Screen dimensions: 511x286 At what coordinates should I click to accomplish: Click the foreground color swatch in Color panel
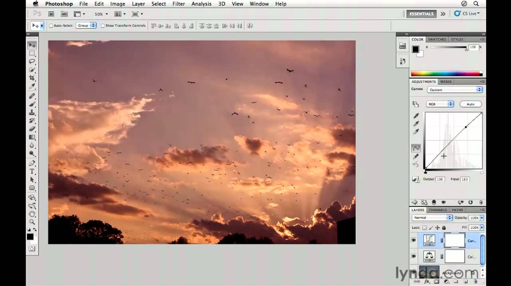pyautogui.click(x=416, y=49)
